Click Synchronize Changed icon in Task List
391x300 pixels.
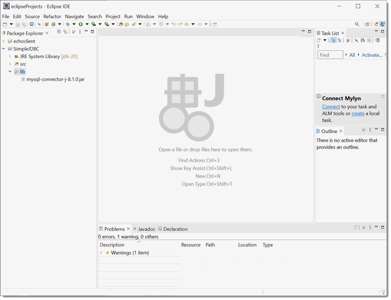pos(377,40)
